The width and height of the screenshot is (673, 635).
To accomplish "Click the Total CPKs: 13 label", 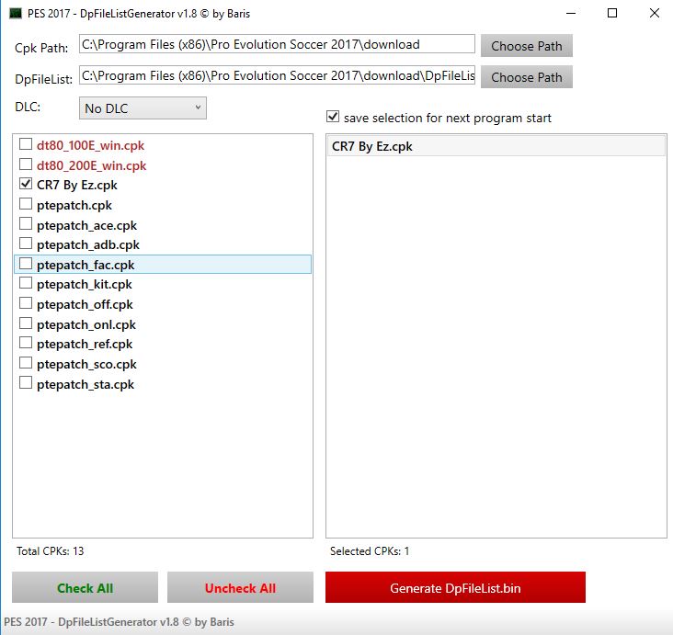I will [51, 550].
